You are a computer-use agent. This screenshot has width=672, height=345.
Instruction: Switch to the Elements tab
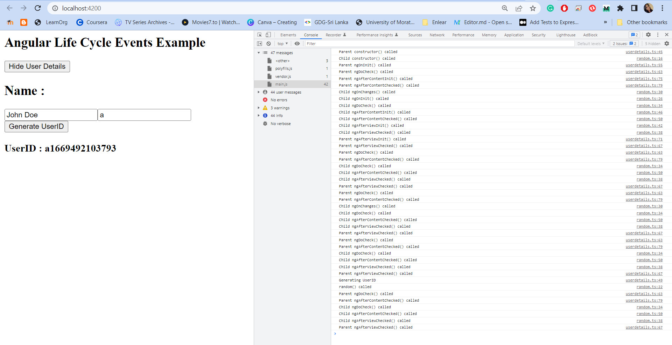pos(288,35)
